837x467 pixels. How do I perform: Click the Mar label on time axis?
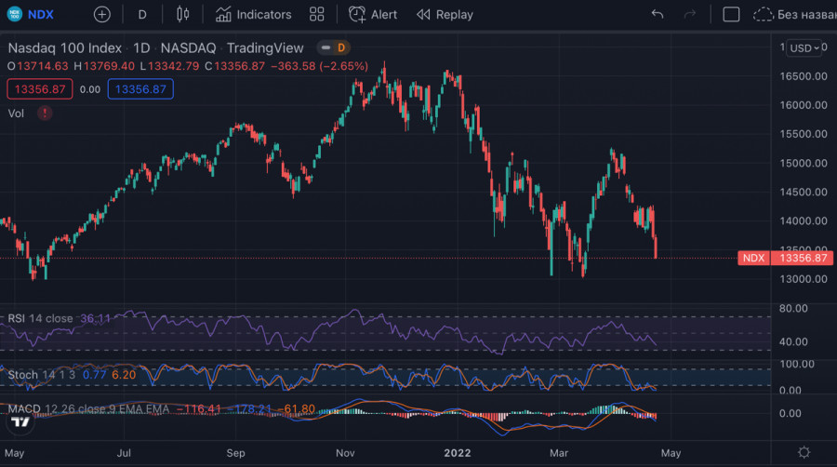point(559,453)
